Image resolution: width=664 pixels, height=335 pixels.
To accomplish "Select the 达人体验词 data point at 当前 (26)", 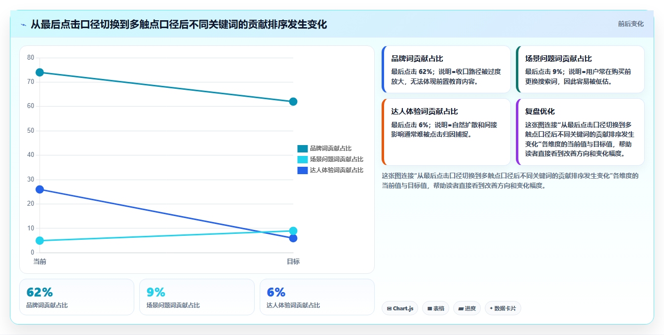I will (40, 189).
